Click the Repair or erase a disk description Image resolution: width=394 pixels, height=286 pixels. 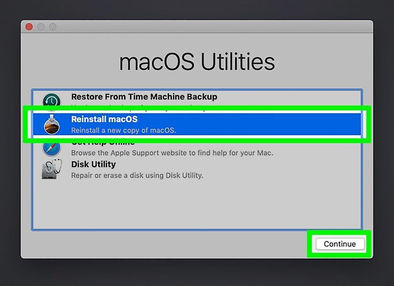coord(137,175)
